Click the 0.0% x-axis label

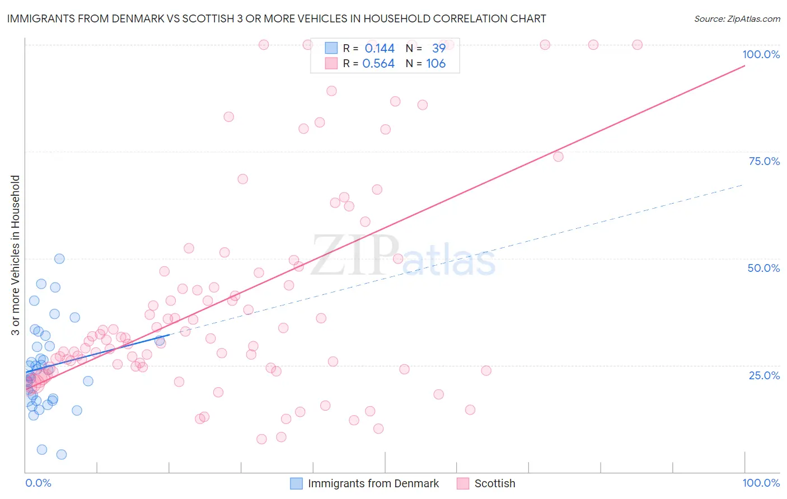pyautogui.click(x=38, y=483)
